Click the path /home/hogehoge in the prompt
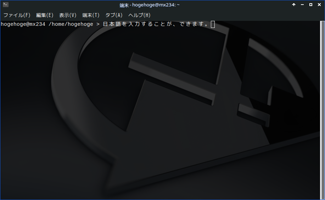The height and width of the screenshot is (200, 325). coord(71,24)
